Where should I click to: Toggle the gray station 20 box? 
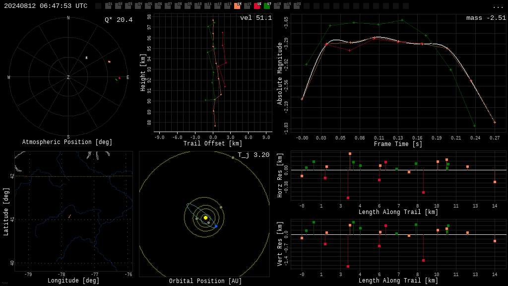click(297, 5)
